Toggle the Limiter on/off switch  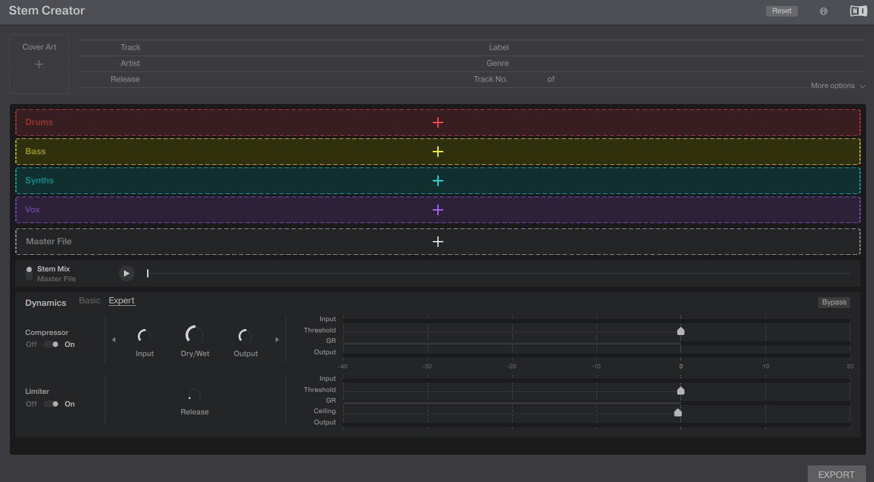51,404
